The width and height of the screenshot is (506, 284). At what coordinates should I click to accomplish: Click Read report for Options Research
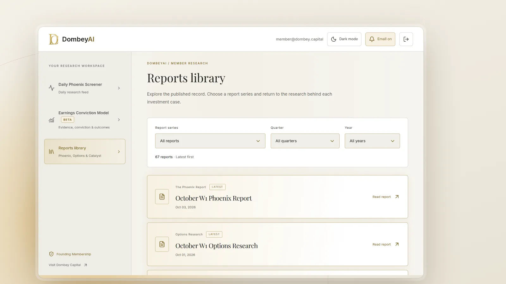pyautogui.click(x=386, y=244)
